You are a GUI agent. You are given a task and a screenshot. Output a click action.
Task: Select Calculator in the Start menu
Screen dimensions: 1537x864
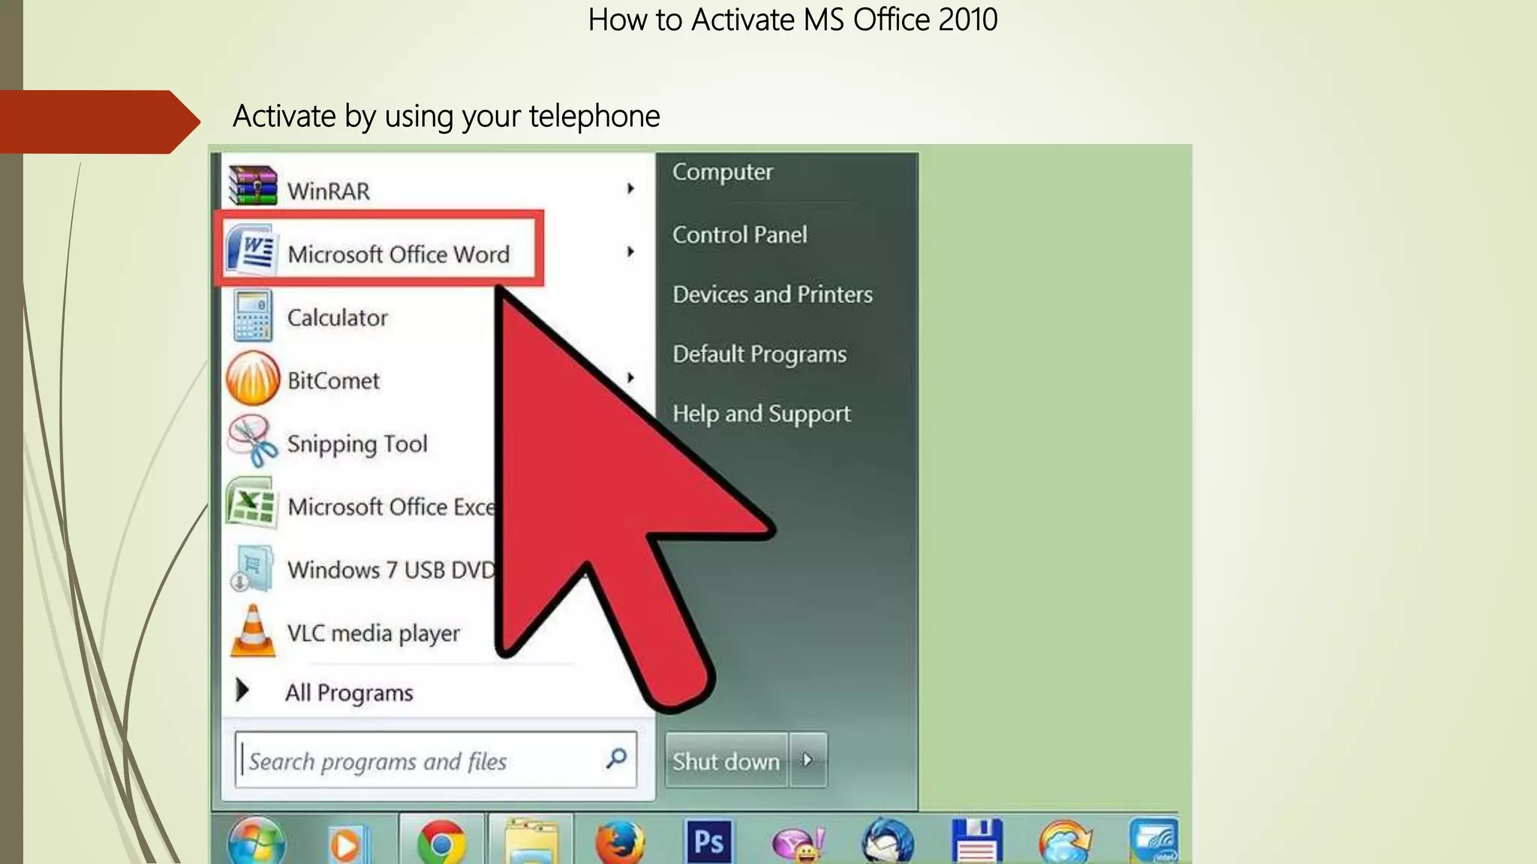tap(338, 318)
